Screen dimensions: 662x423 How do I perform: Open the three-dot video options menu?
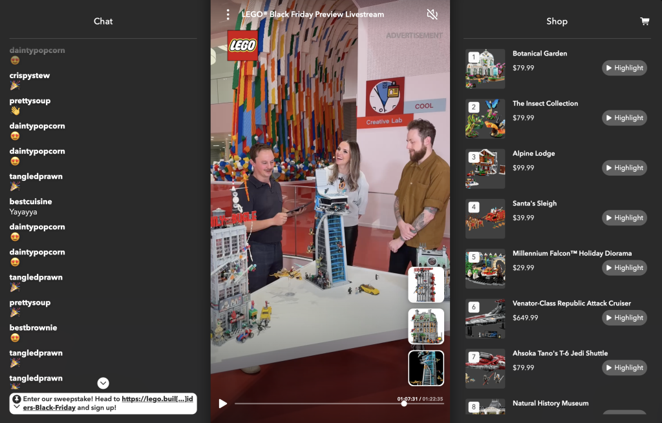click(x=228, y=14)
